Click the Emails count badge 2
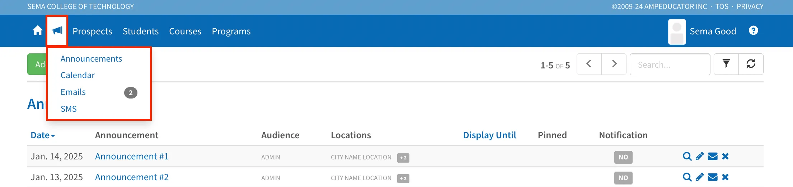793x187 pixels. [x=131, y=93]
